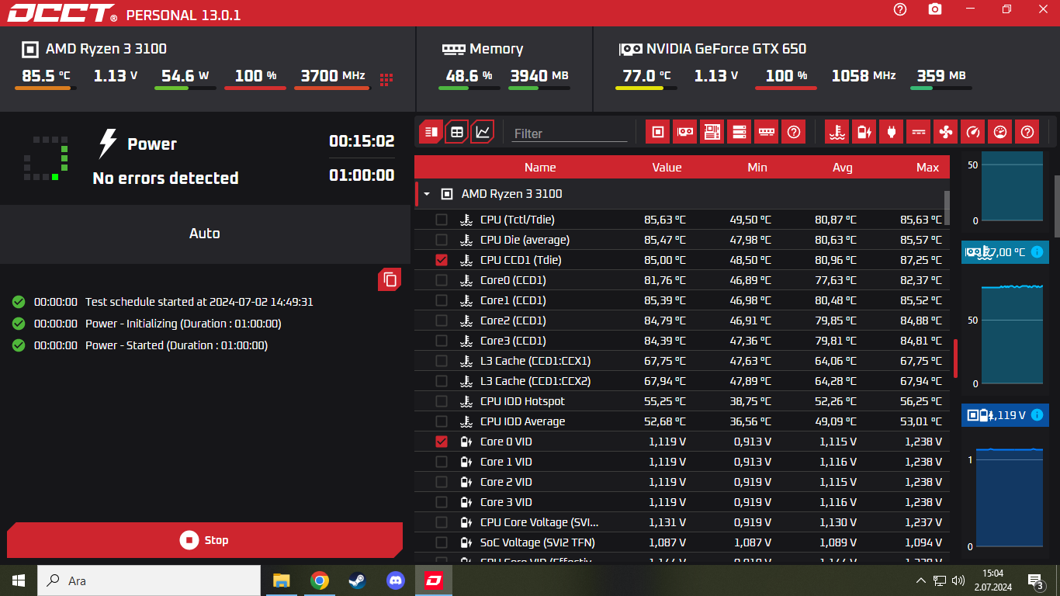
Task: Click the CPU Core Voltage row name
Action: (x=539, y=522)
